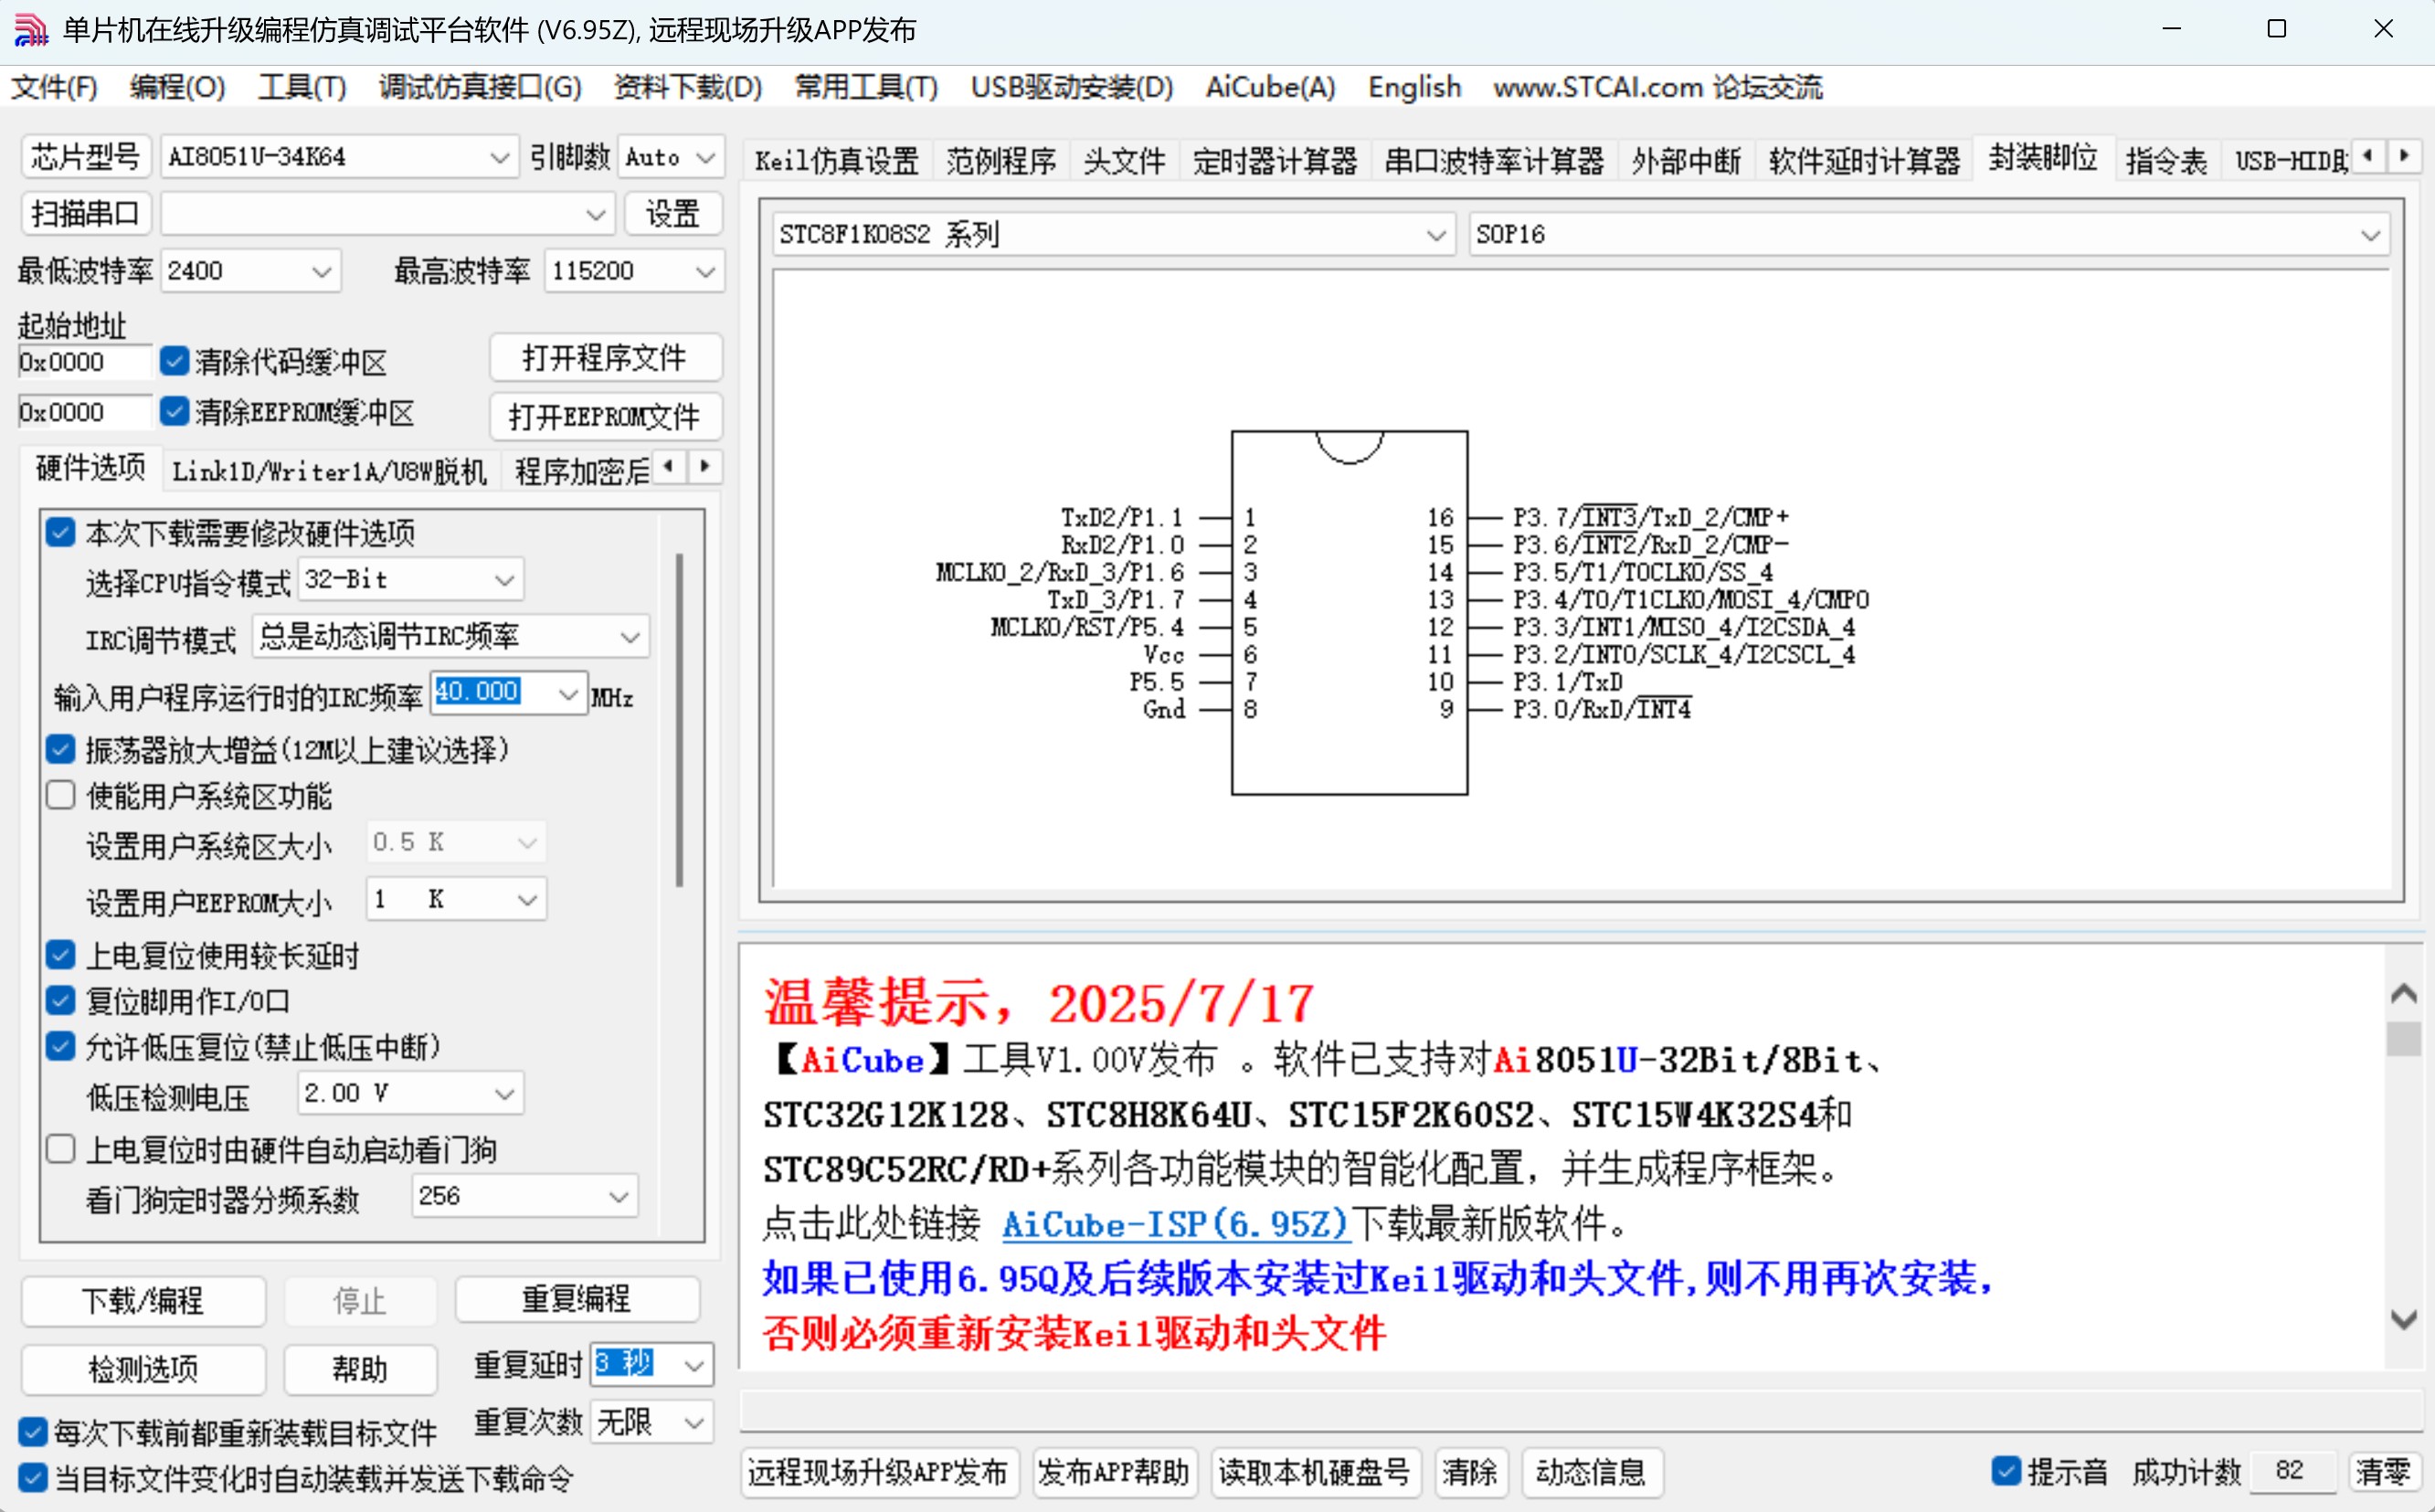2435x1512 pixels.
Task: Click 重复编程 button
Action: [577, 1298]
